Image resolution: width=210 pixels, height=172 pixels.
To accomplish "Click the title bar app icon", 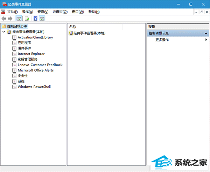I will 5,4.
